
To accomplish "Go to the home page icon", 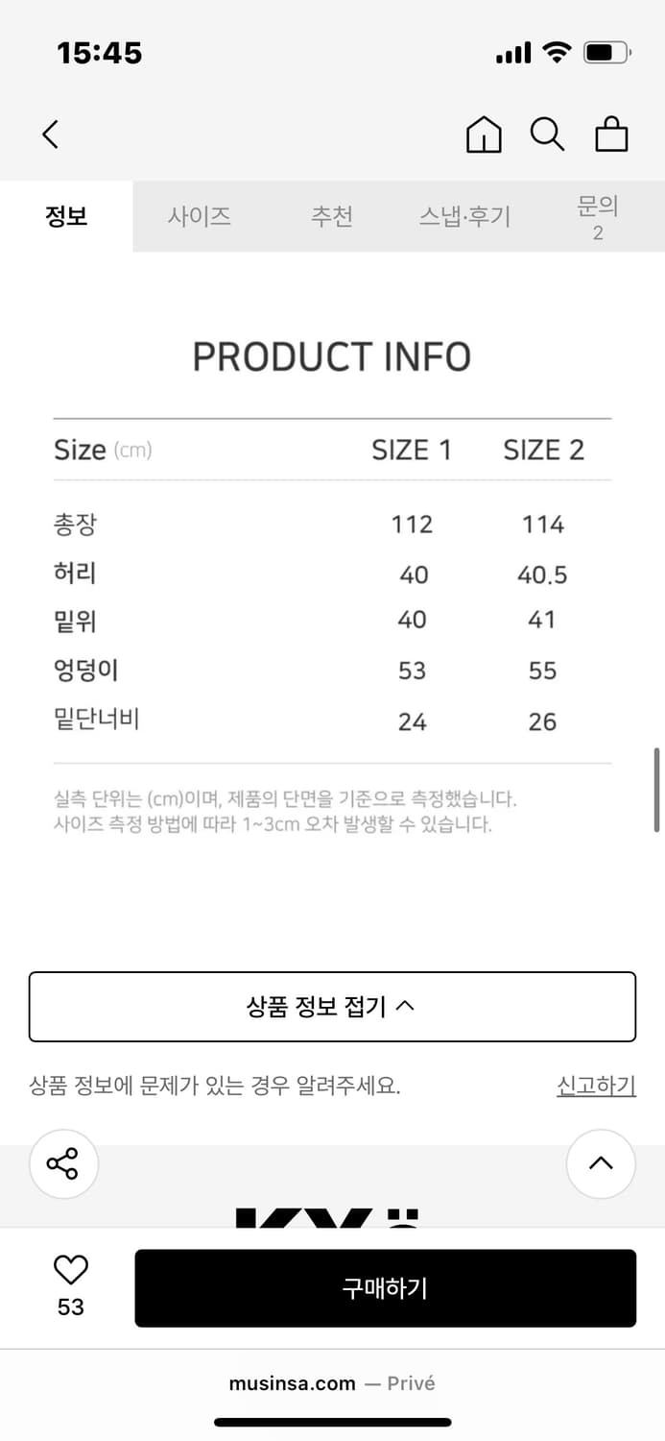I will 484,134.
